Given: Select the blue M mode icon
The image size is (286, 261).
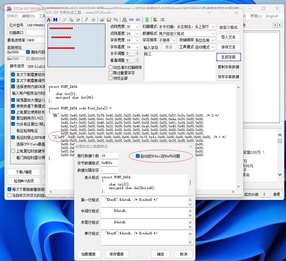Looking at the screenshot, I should (x=55, y=20).
